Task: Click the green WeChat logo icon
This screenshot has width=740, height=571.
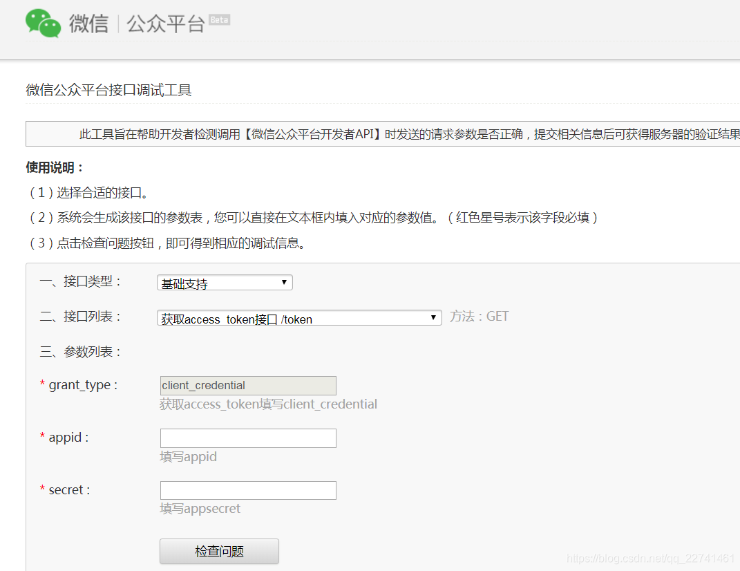Action: [x=44, y=23]
